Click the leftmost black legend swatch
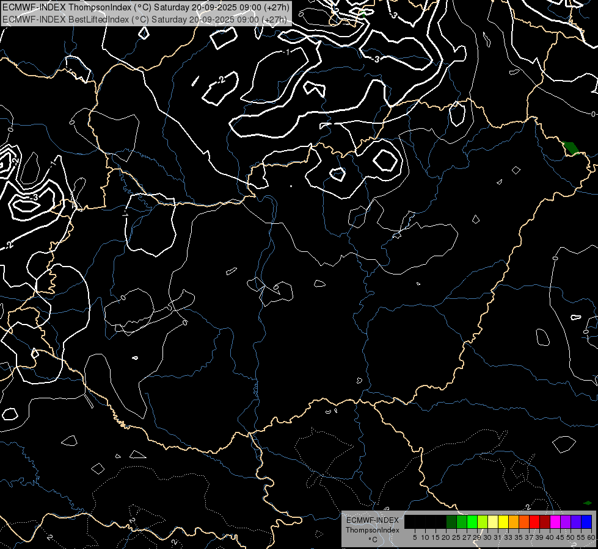 point(410,522)
